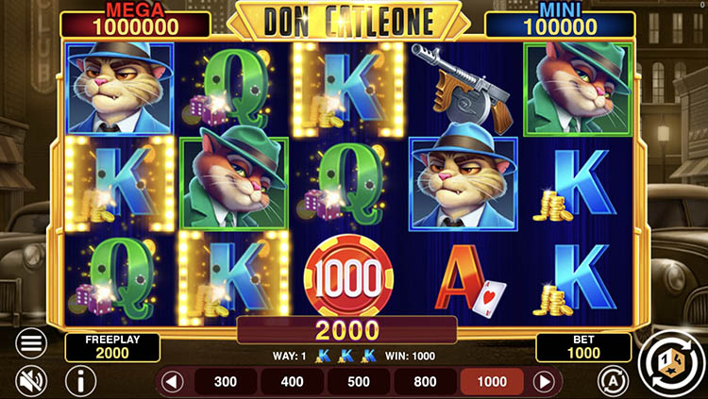Choose the 500 bet value
This screenshot has width=708, height=399.
(x=359, y=382)
